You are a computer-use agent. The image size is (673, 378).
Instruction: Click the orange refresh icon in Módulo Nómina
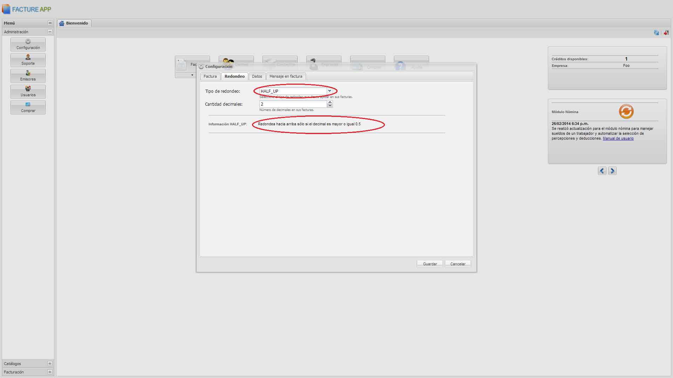tap(626, 112)
